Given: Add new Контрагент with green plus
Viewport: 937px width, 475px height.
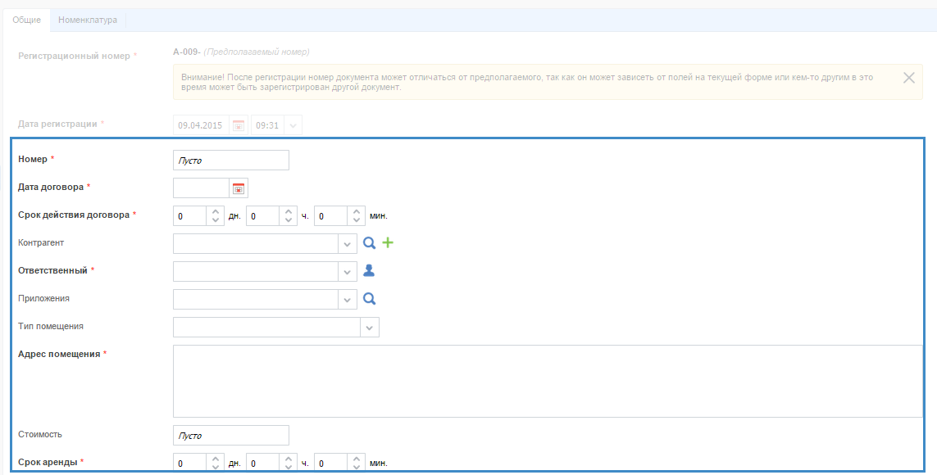Looking at the screenshot, I should [x=388, y=243].
